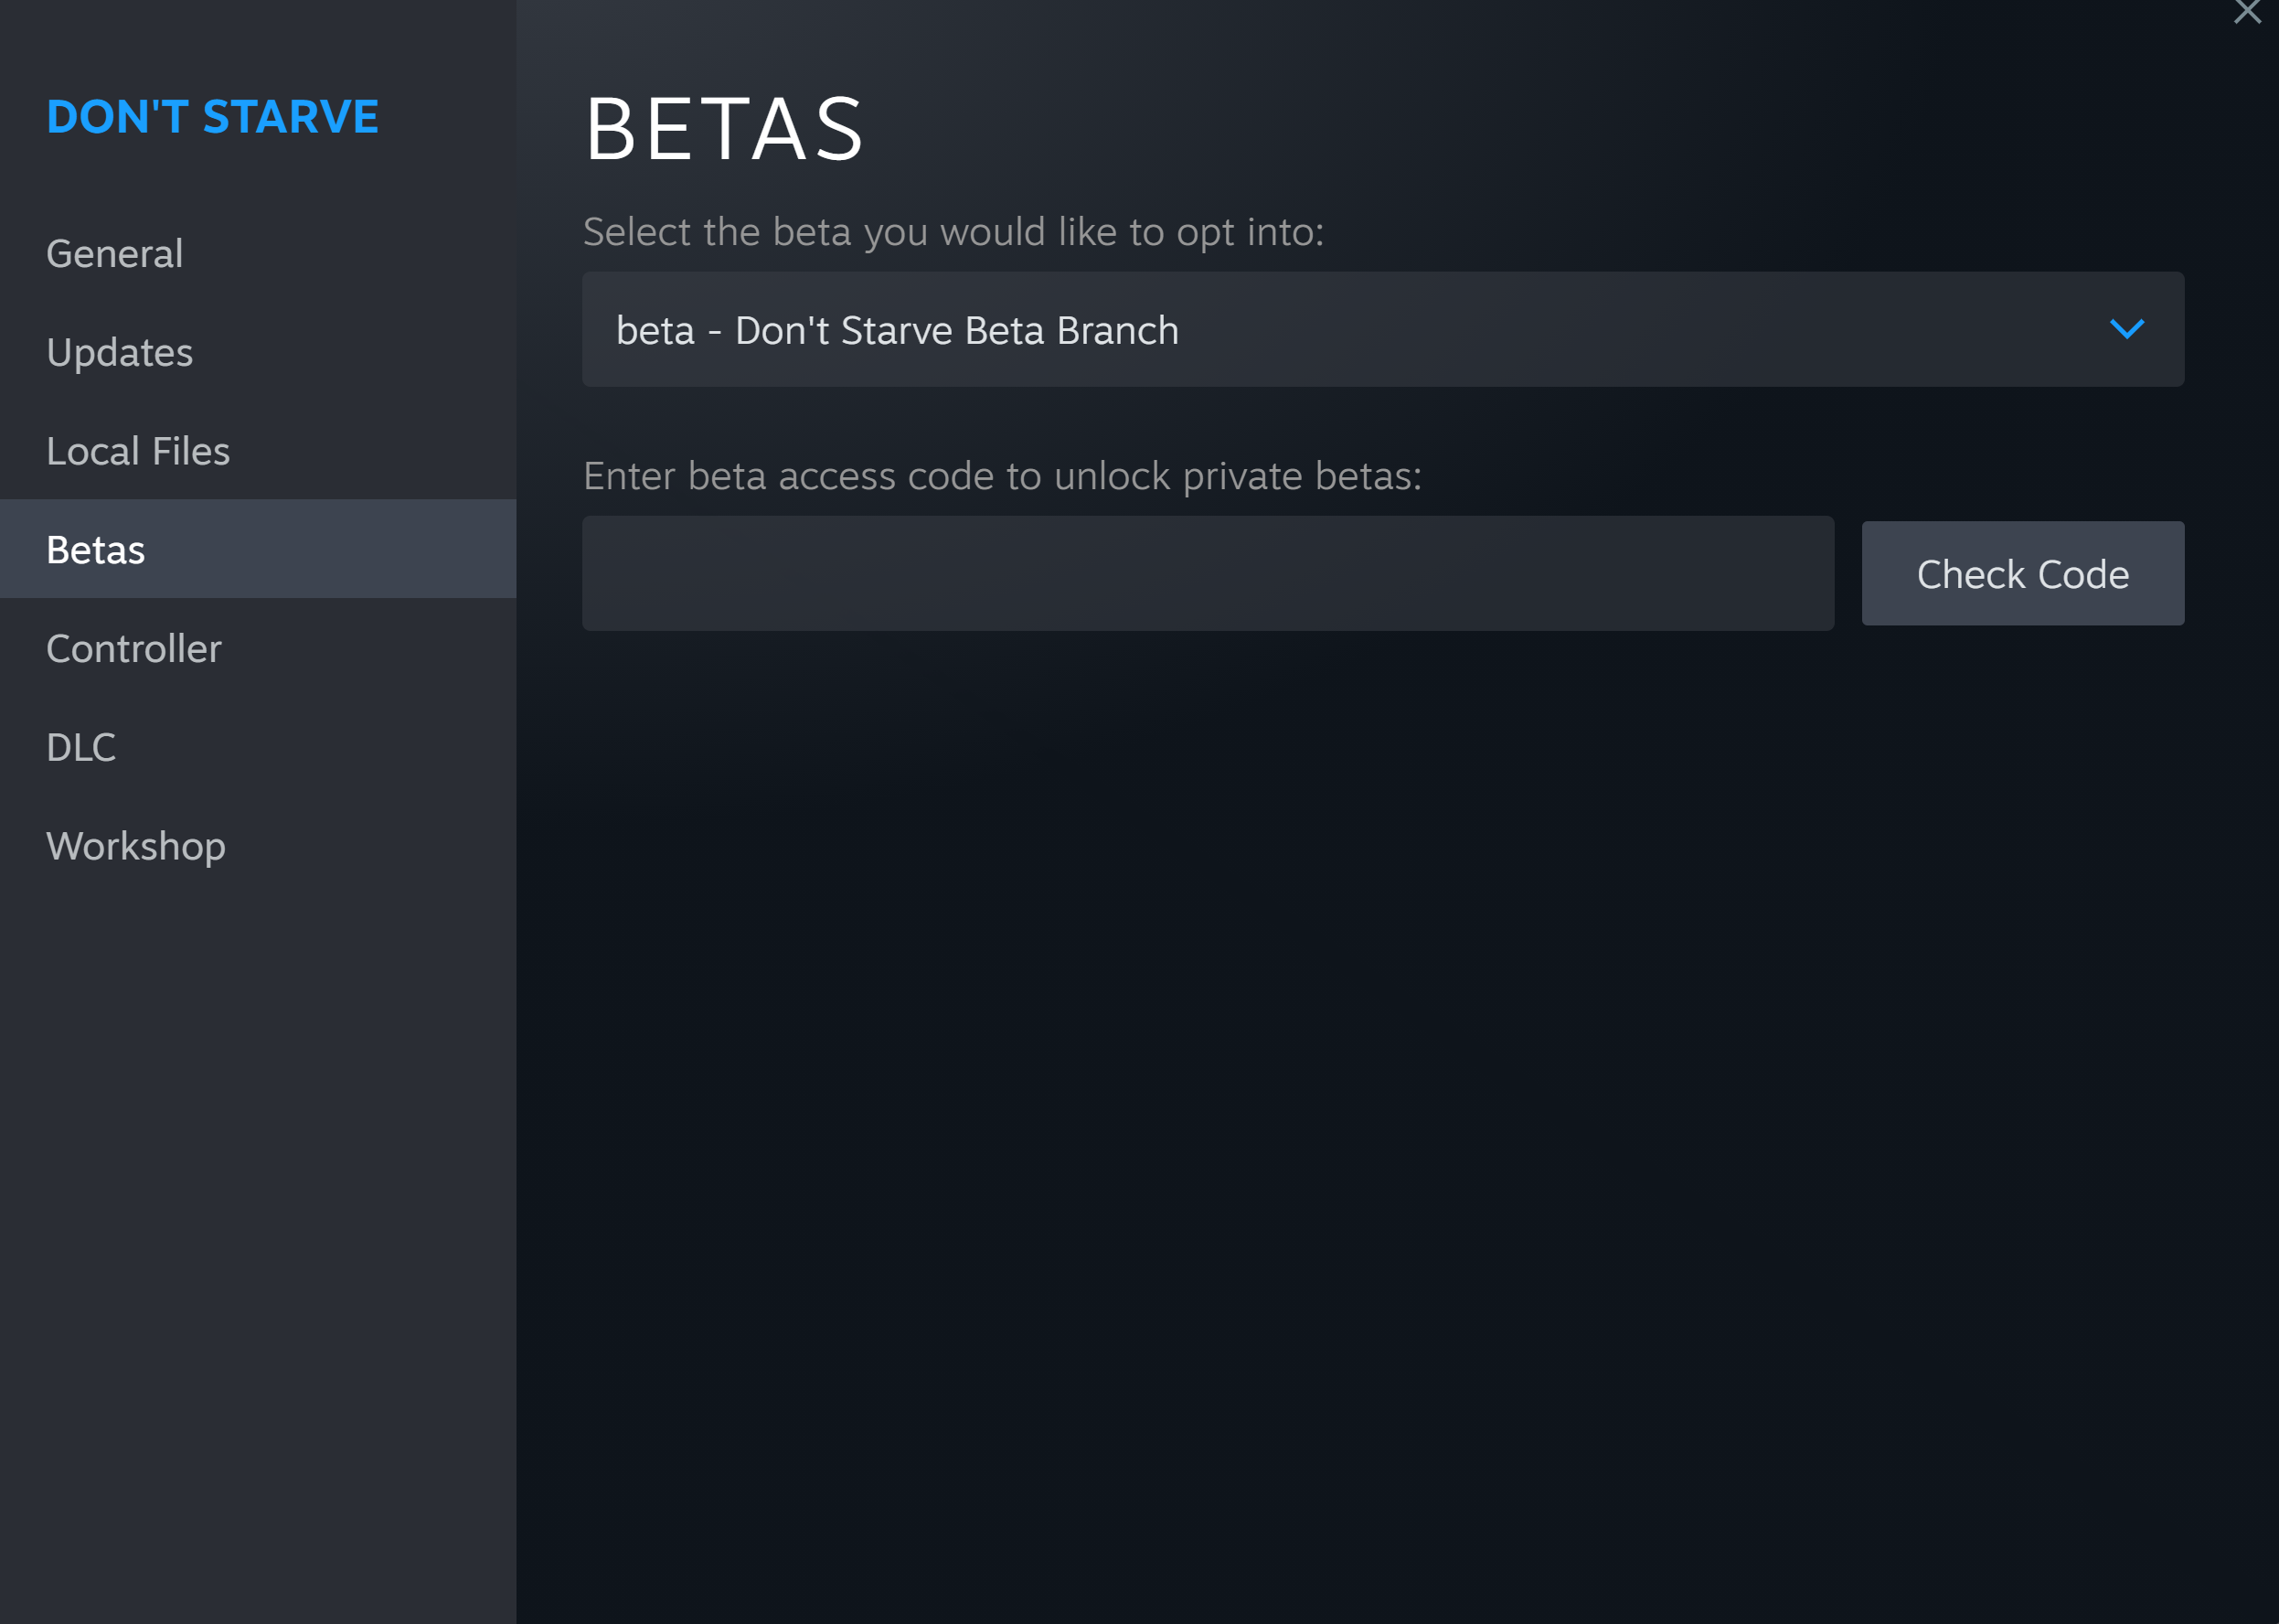Screen dimensions: 2279x1624
Task: Close the properties window with X
Action: (x=2247, y=12)
